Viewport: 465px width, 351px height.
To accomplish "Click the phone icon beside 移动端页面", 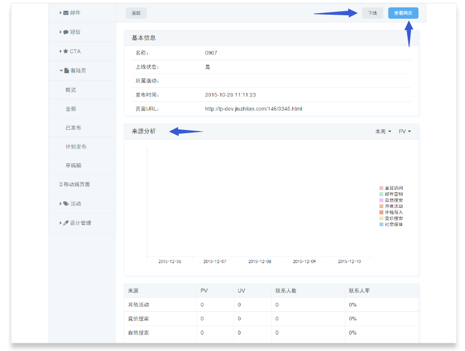I will tap(61, 184).
